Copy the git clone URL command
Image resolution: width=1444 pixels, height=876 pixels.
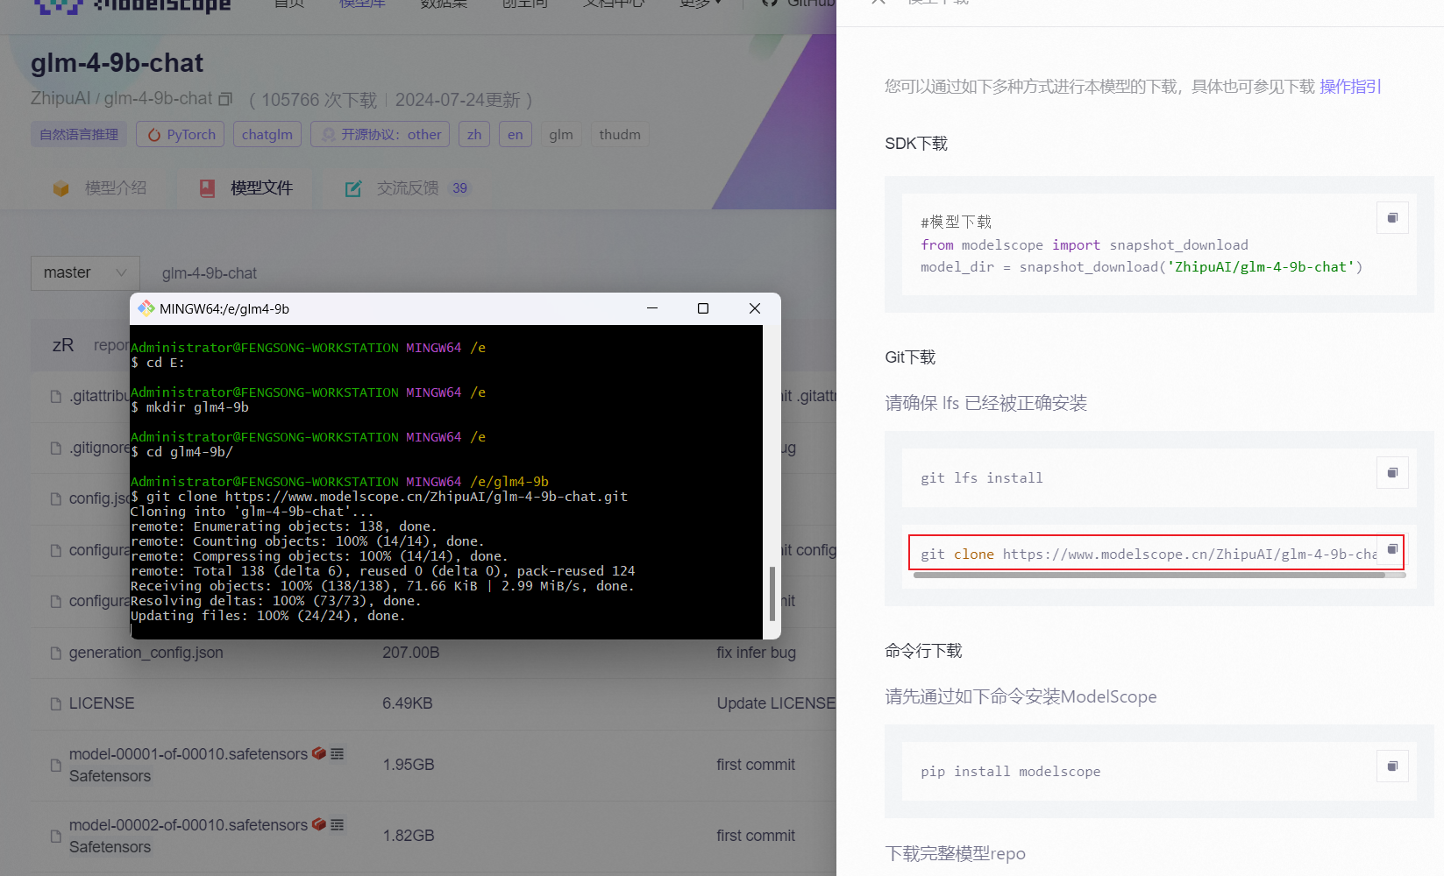pyautogui.click(x=1391, y=547)
